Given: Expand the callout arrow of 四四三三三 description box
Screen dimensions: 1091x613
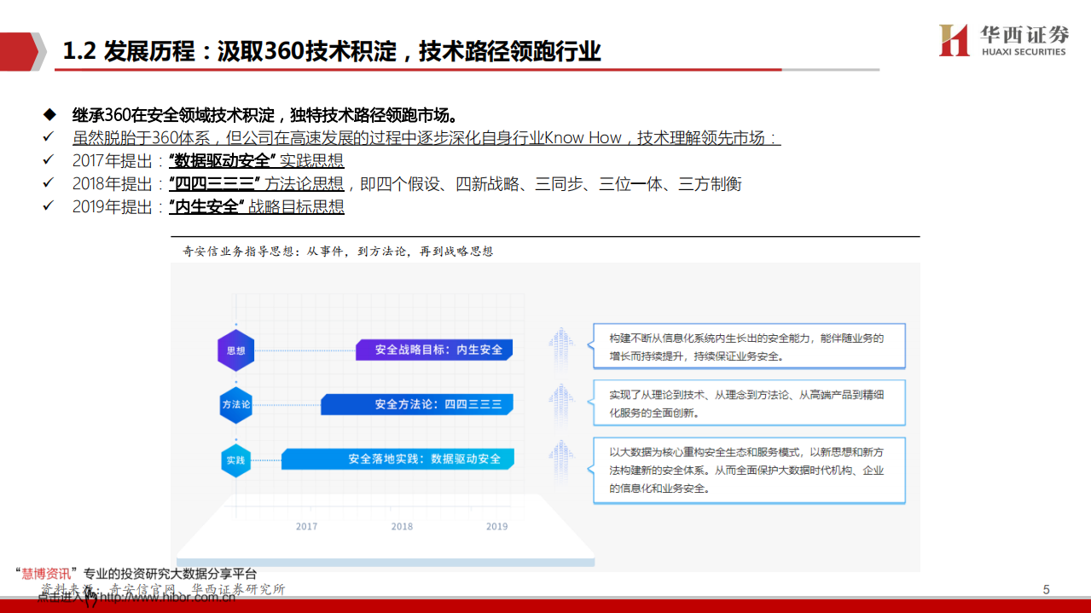Looking at the screenshot, I should [589, 402].
